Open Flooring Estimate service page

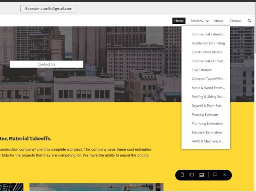pos(204,115)
